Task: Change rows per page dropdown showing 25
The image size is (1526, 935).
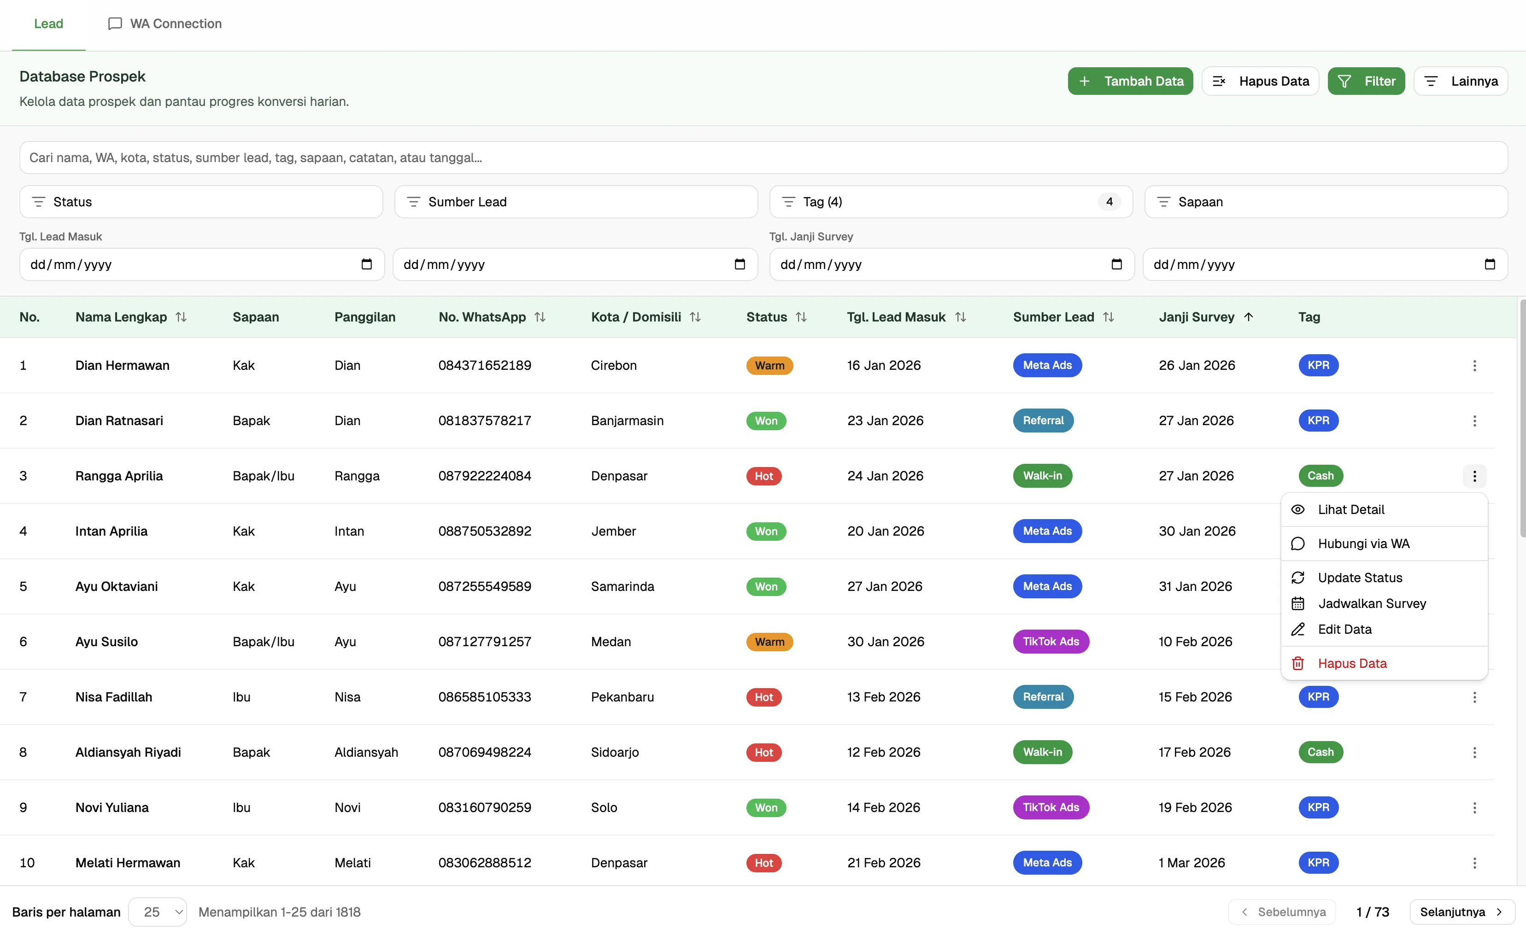Action: tap(157, 912)
